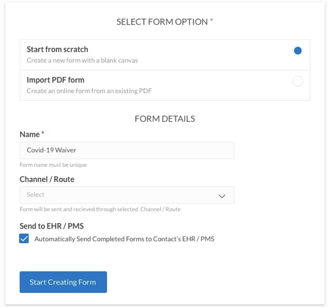Image resolution: width=328 pixels, height=307 pixels.
Task: Click the SELECT FORM OPTION heading
Action: pyautogui.click(x=162, y=22)
